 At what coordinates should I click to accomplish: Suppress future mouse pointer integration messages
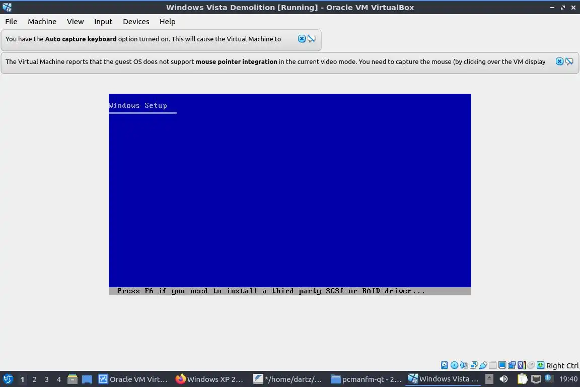(x=569, y=61)
